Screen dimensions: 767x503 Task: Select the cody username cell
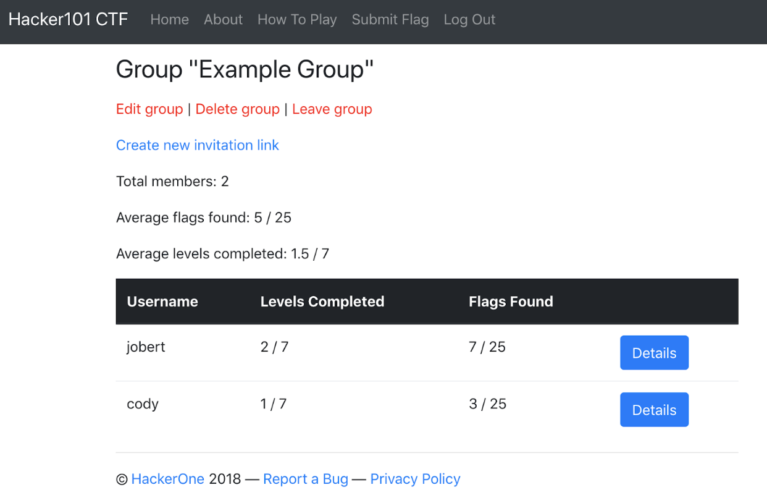[143, 404]
